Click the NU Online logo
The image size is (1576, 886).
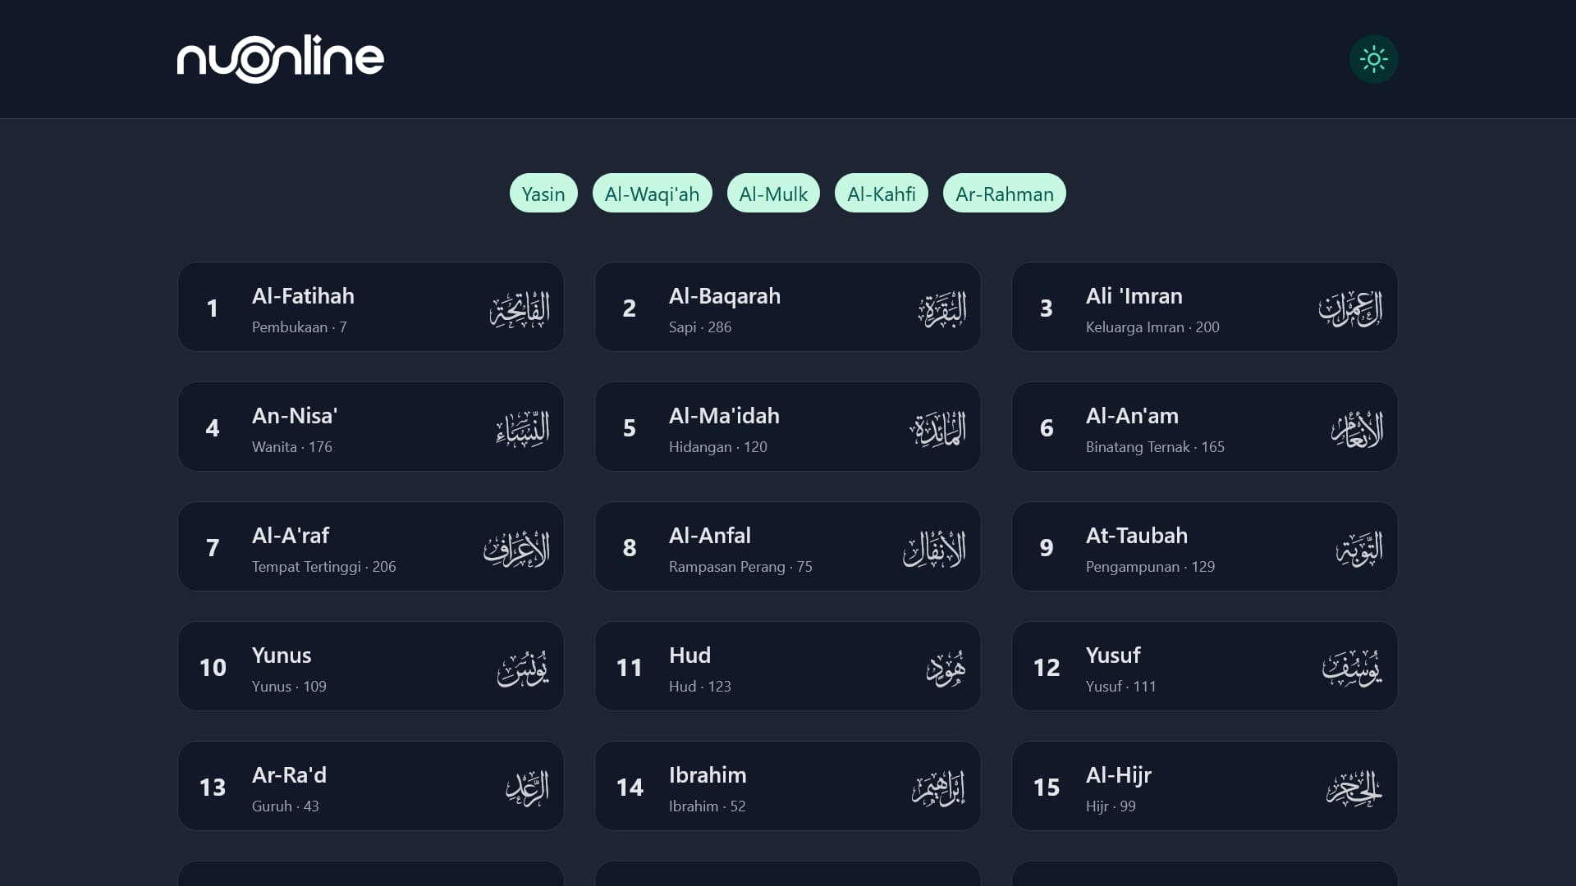[x=280, y=58]
